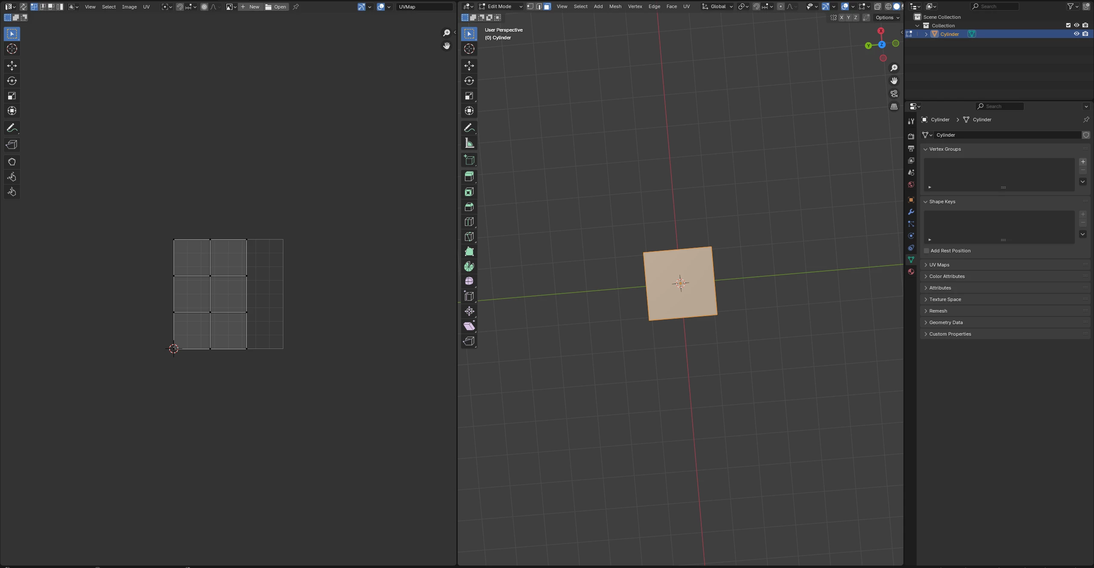The image size is (1094, 568).
Task: Select the Bevel tool
Action: (469, 207)
